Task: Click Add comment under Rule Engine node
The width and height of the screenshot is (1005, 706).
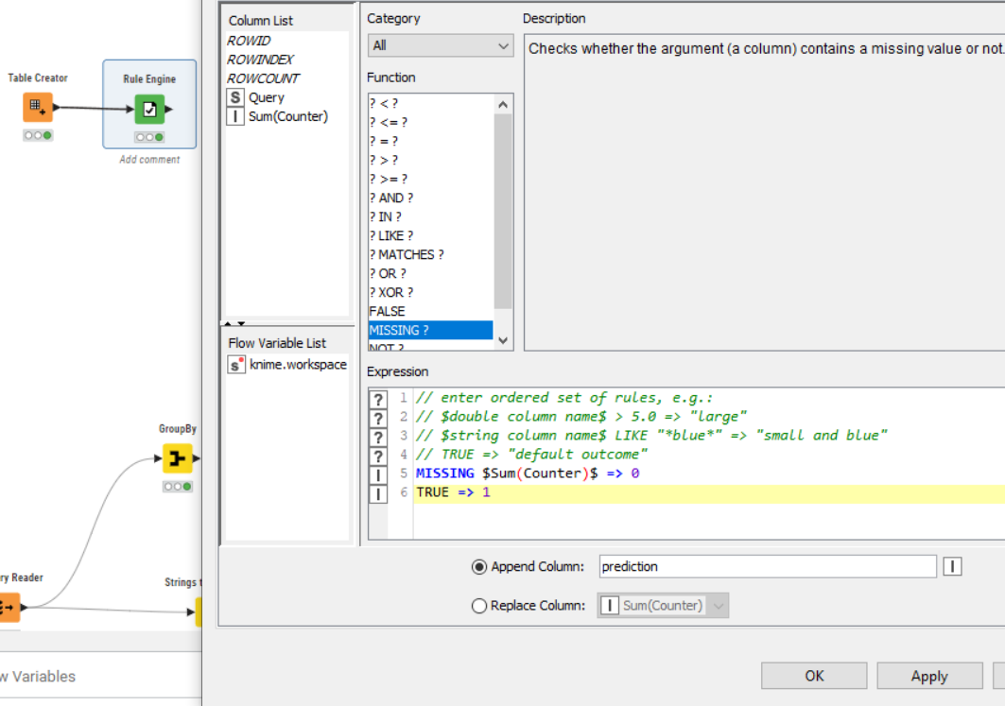Action: click(149, 160)
